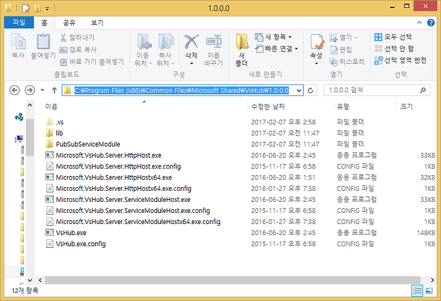Click 모두 선택 (Select all)
441x301 pixels.
pyautogui.click(x=393, y=37)
